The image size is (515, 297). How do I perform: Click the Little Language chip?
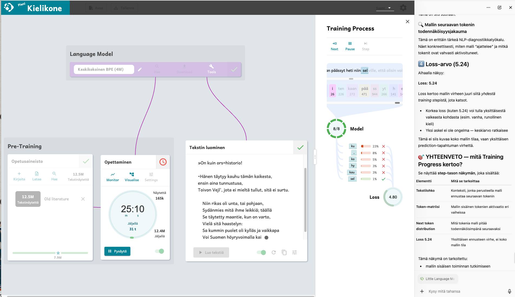tap(438, 279)
